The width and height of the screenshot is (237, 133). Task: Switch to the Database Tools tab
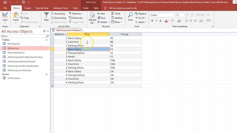click(60, 8)
